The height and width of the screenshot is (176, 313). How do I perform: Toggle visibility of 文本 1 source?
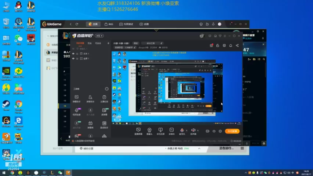(73, 54)
